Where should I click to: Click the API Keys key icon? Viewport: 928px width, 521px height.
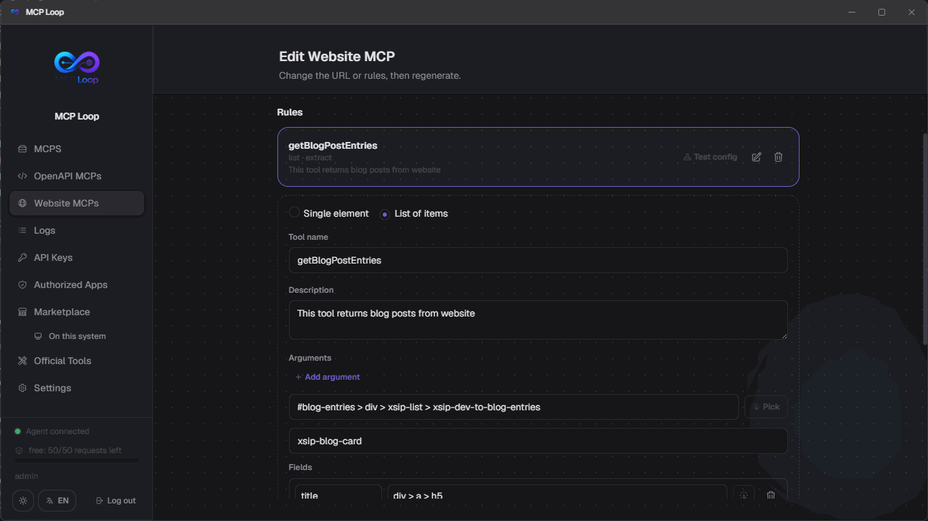coord(22,257)
